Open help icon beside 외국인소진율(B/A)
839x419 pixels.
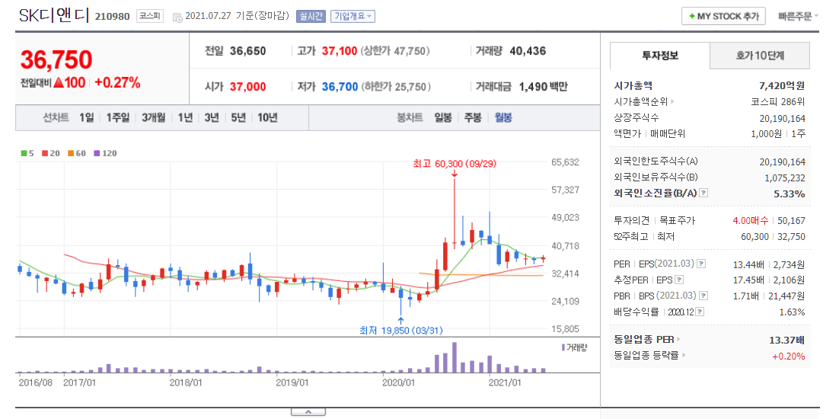click(x=703, y=194)
